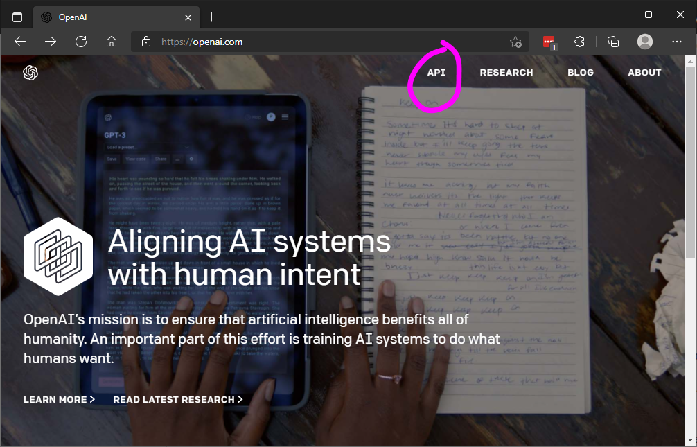Open Collections from the toolbar

(612, 42)
